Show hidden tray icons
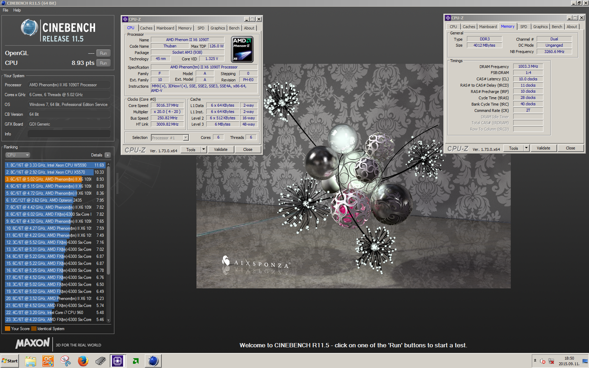This screenshot has width=589, height=368. tap(535, 361)
